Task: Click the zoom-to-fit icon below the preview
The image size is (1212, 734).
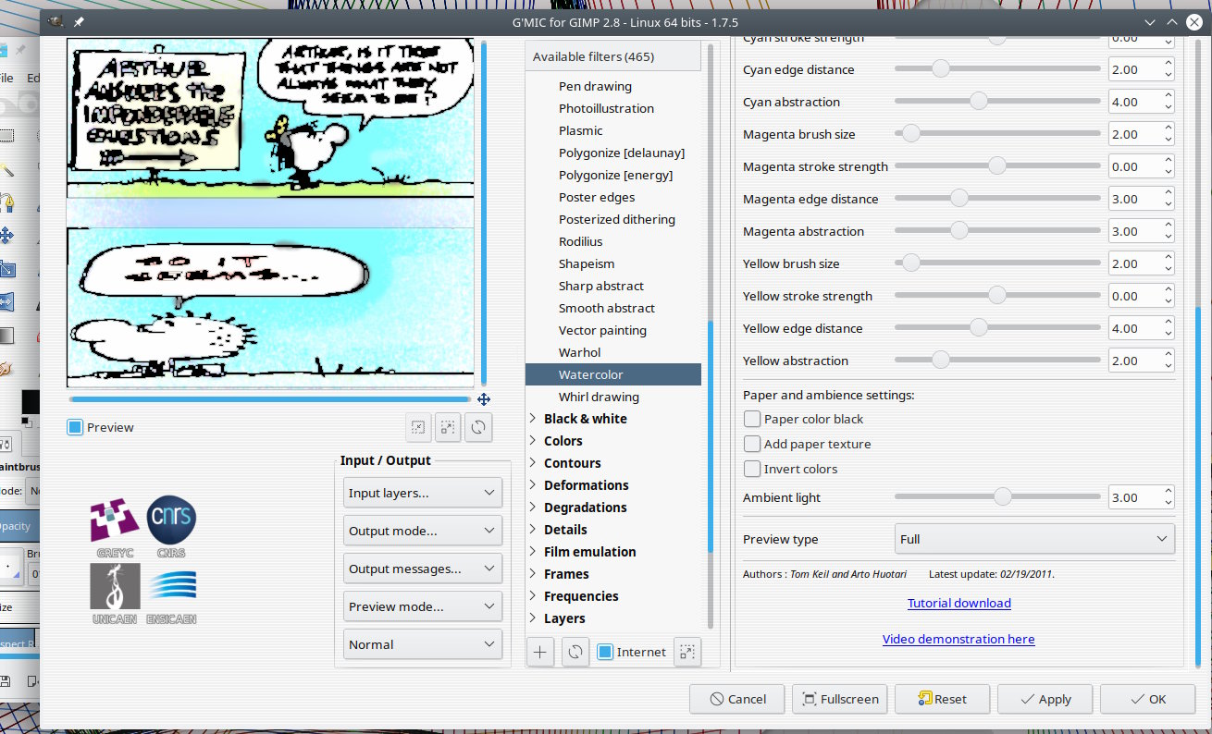Action: coord(418,427)
